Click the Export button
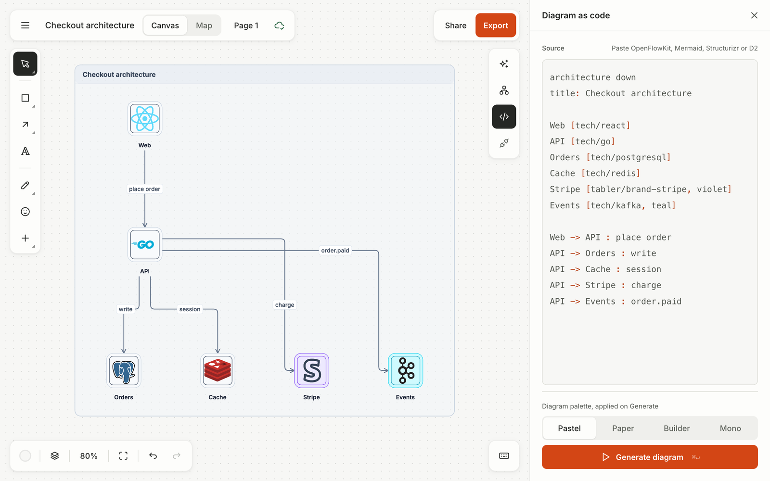 (496, 25)
